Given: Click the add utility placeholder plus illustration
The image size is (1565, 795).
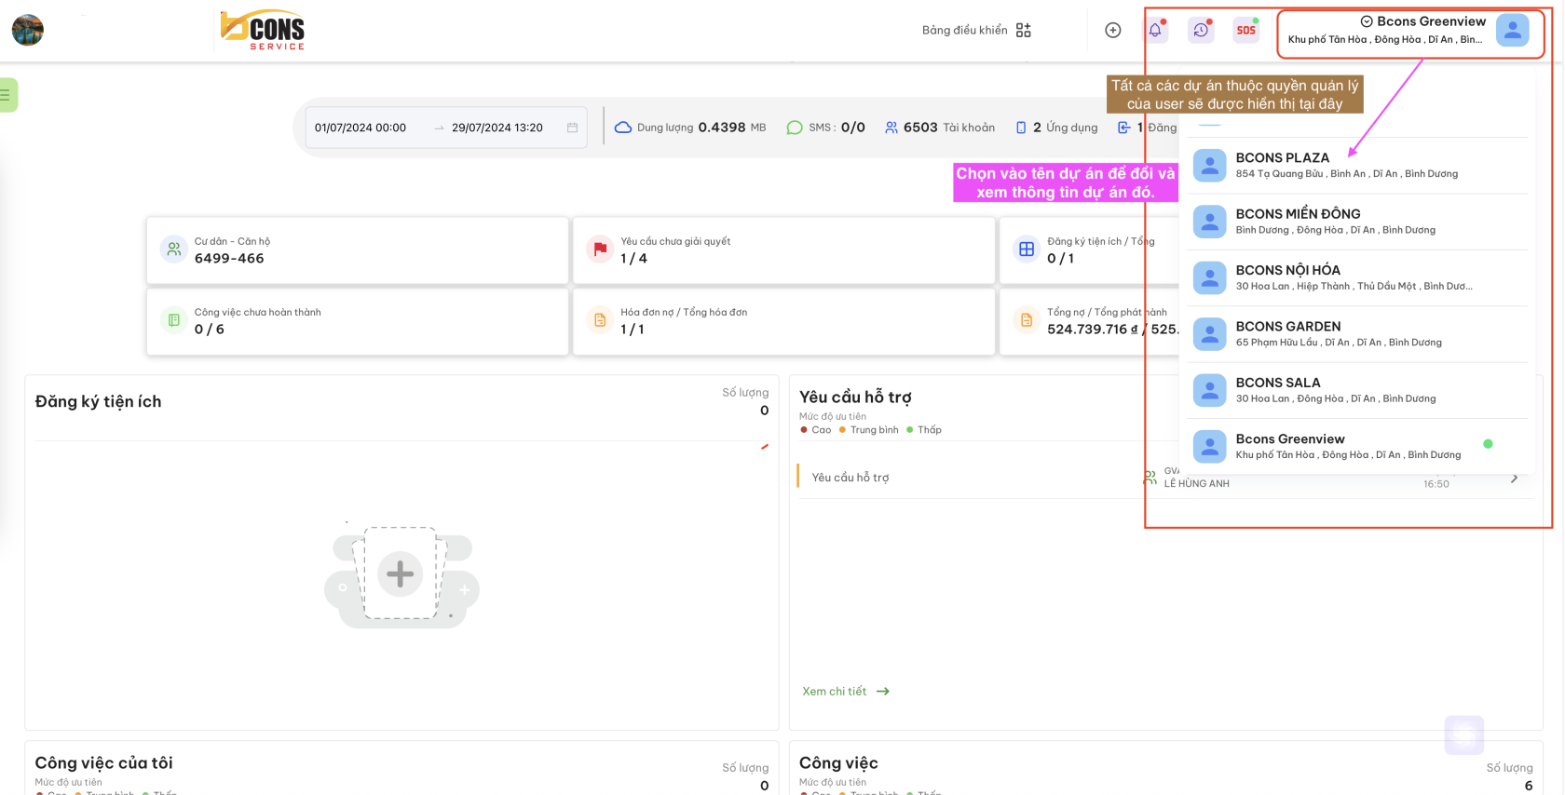Looking at the screenshot, I should 401,574.
